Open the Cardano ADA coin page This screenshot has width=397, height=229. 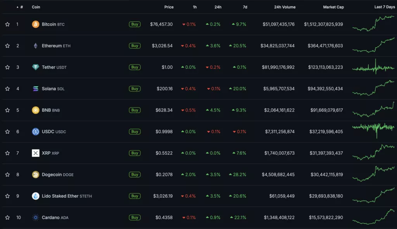click(x=55, y=217)
